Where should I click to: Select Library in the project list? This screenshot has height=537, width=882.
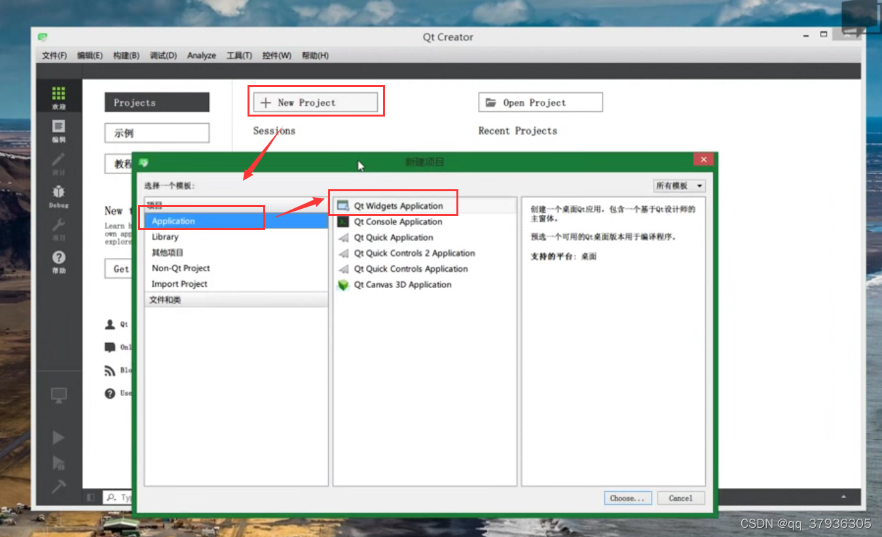pos(236,236)
